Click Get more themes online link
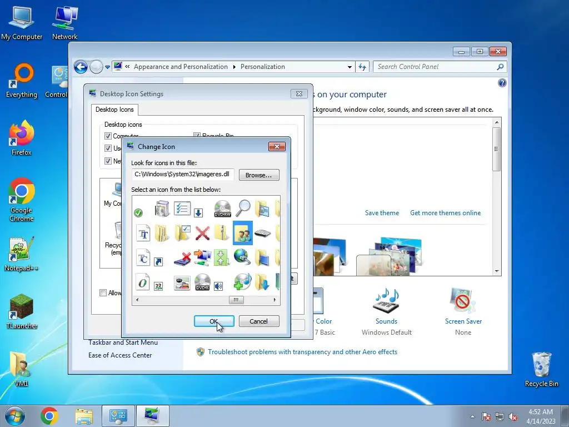Screen dimensions: 569x427 coord(445,213)
